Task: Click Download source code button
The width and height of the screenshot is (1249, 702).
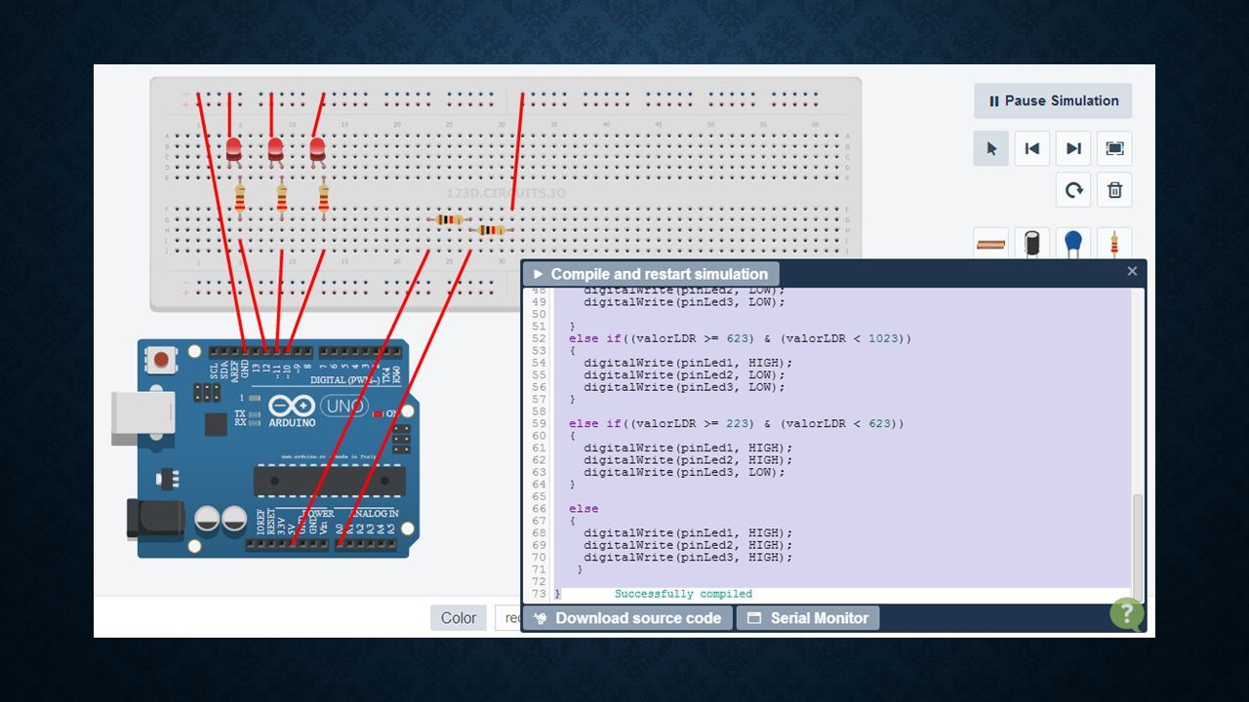Action: 627,618
